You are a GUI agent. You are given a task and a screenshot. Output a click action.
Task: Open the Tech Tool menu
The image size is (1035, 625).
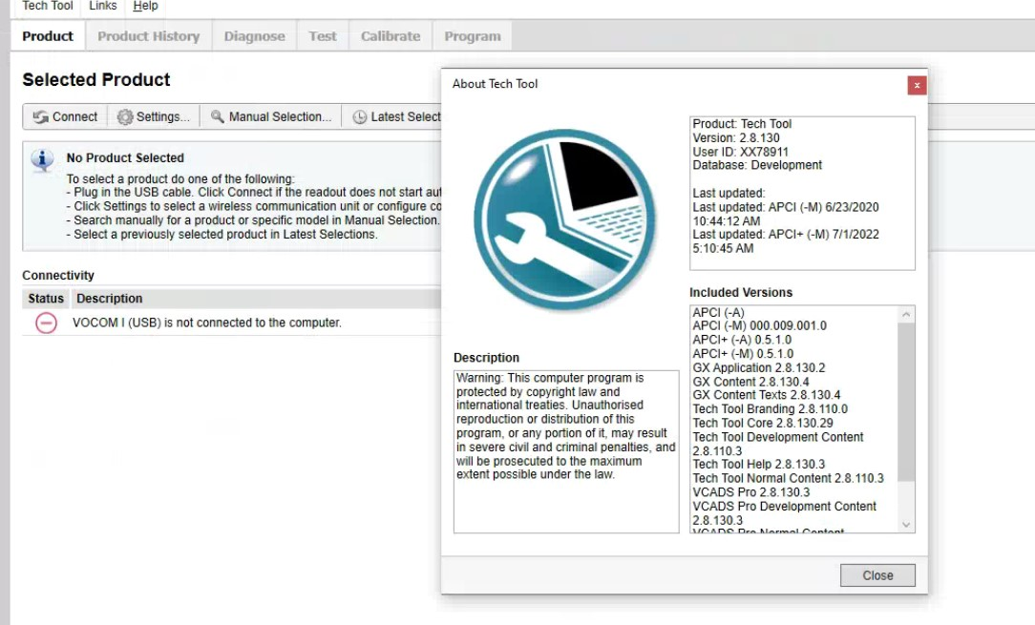pyautogui.click(x=48, y=6)
